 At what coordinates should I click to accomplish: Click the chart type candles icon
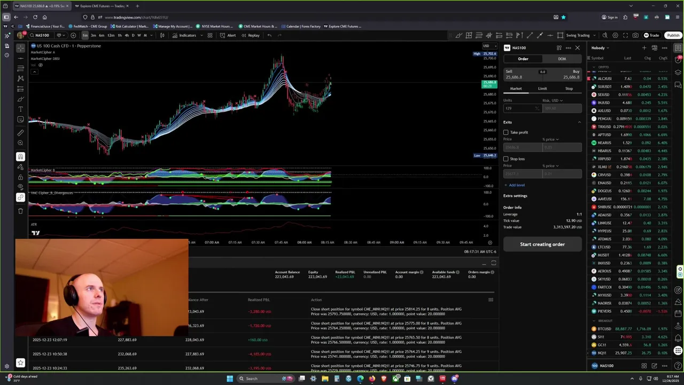(161, 35)
